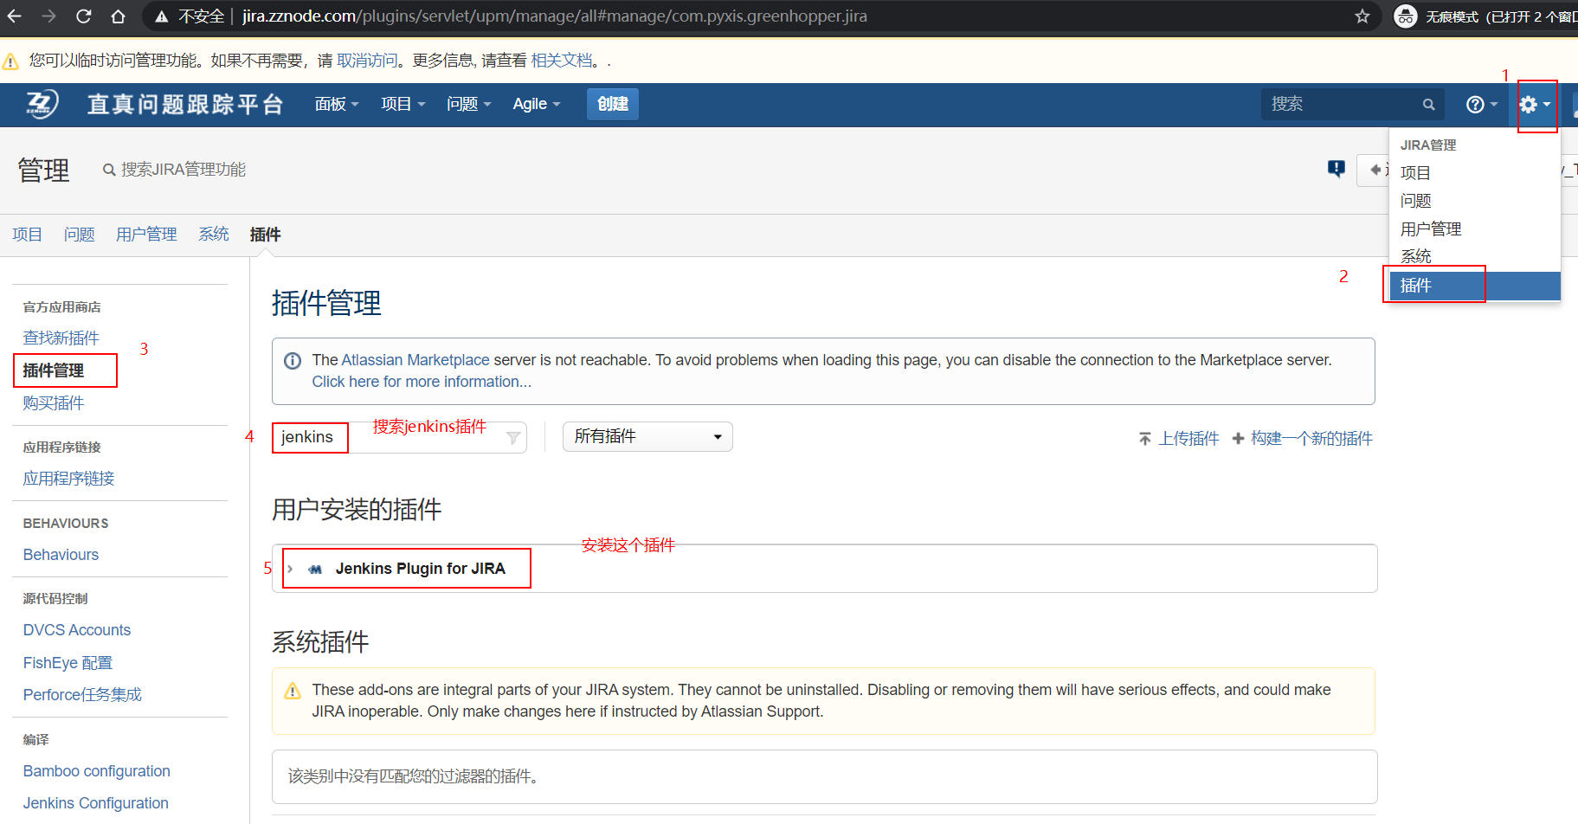
Task: Open 应用程序链接 sidebar link
Action: tap(69, 479)
